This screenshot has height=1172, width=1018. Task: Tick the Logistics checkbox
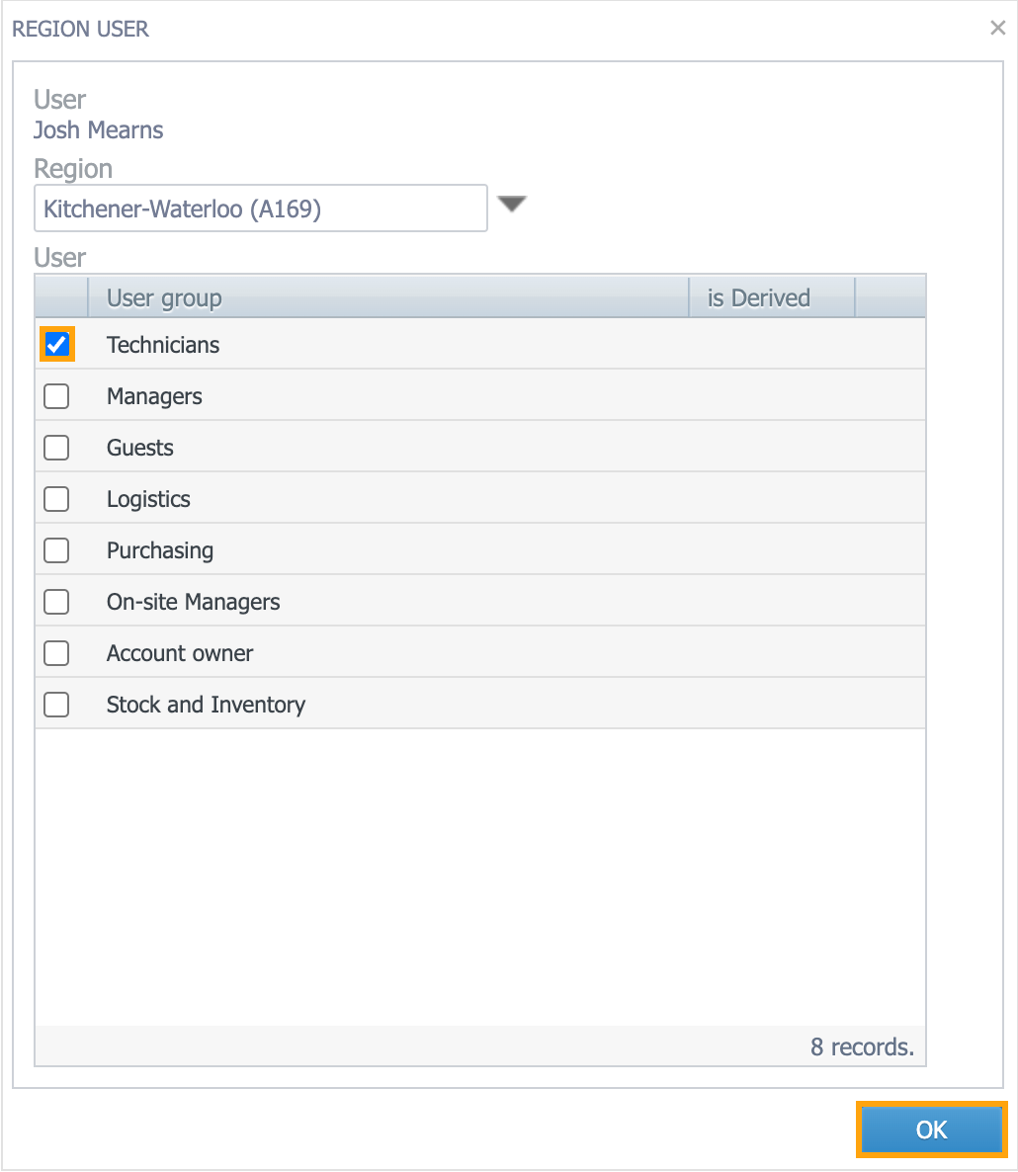coord(56,499)
